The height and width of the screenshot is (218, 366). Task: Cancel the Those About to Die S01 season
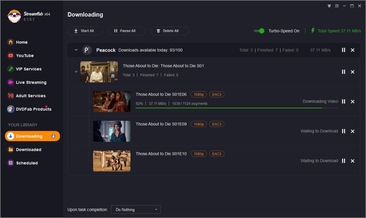click(x=353, y=72)
